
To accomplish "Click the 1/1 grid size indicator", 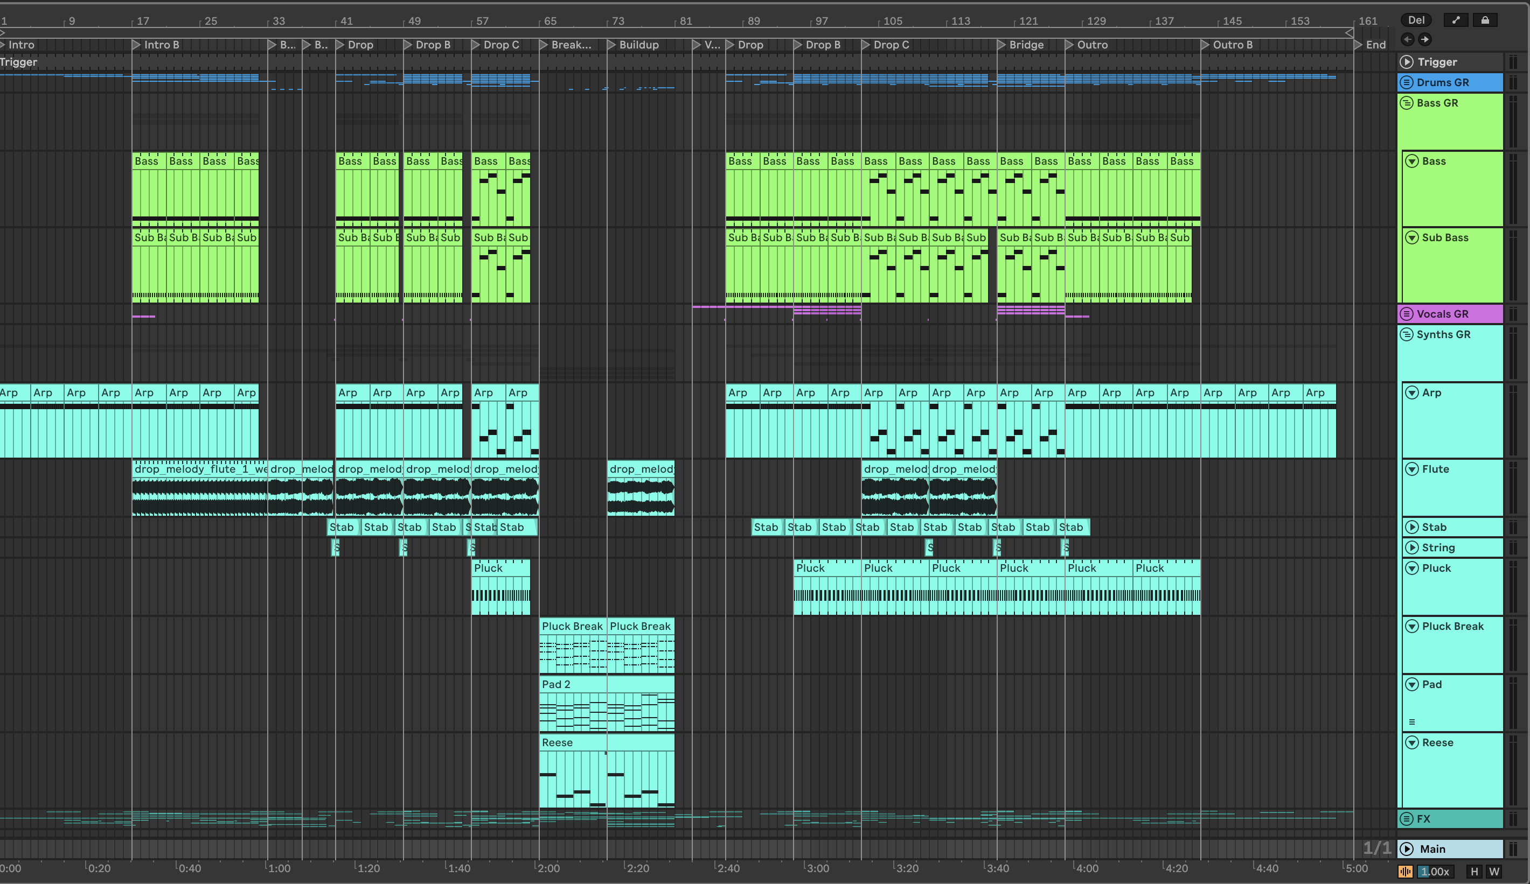I will coord(1376,848).
